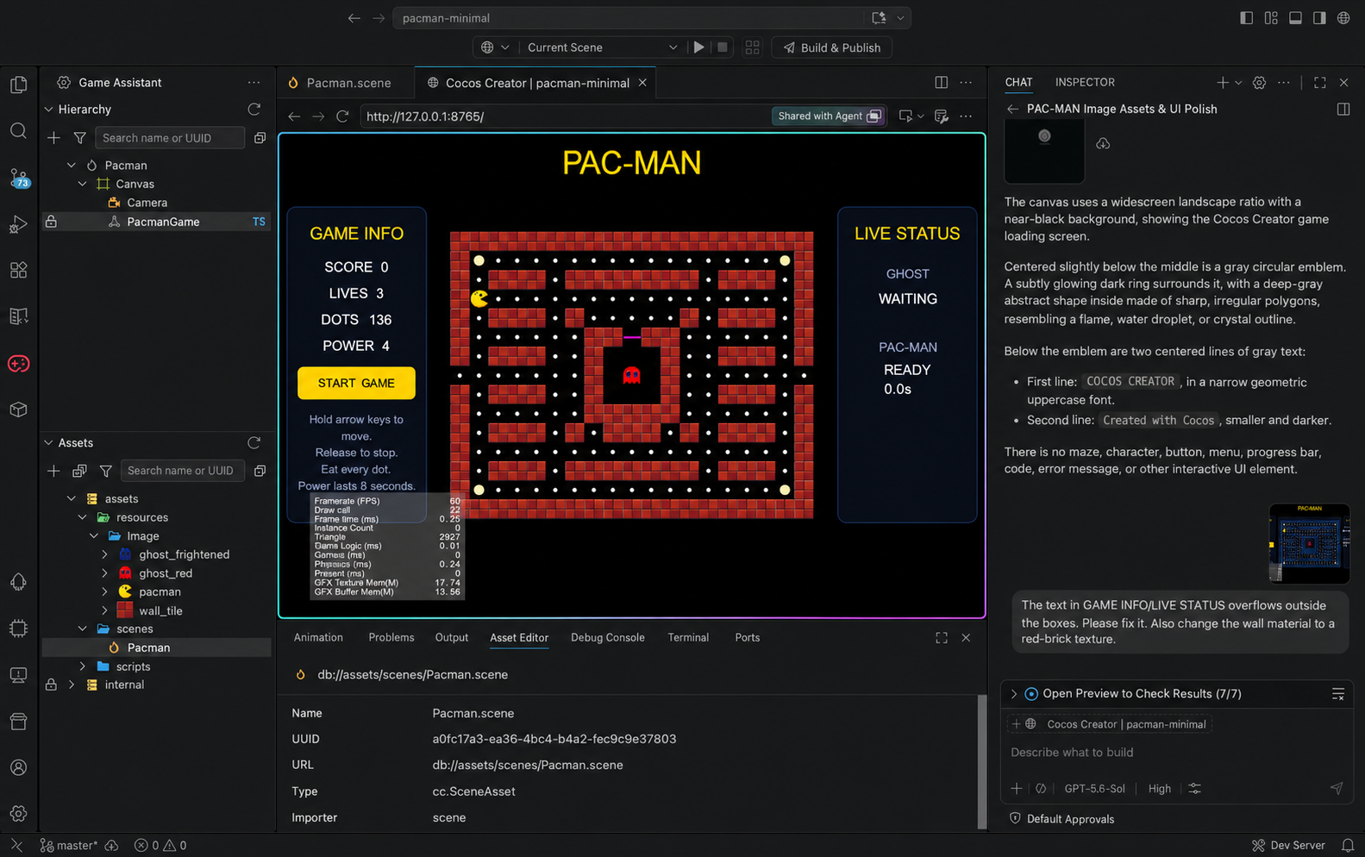Add a new node in Hierarchy
Image resolution: width=1365 pixels, height=857 pixels.
point(53,138)
